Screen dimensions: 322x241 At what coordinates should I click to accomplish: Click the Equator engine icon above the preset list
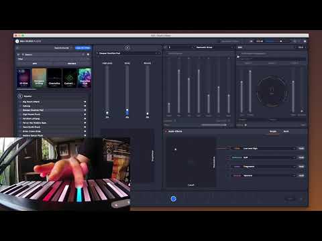click(20, 96)
